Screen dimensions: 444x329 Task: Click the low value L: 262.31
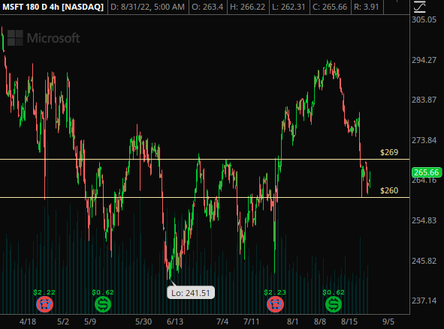point(288,7)
